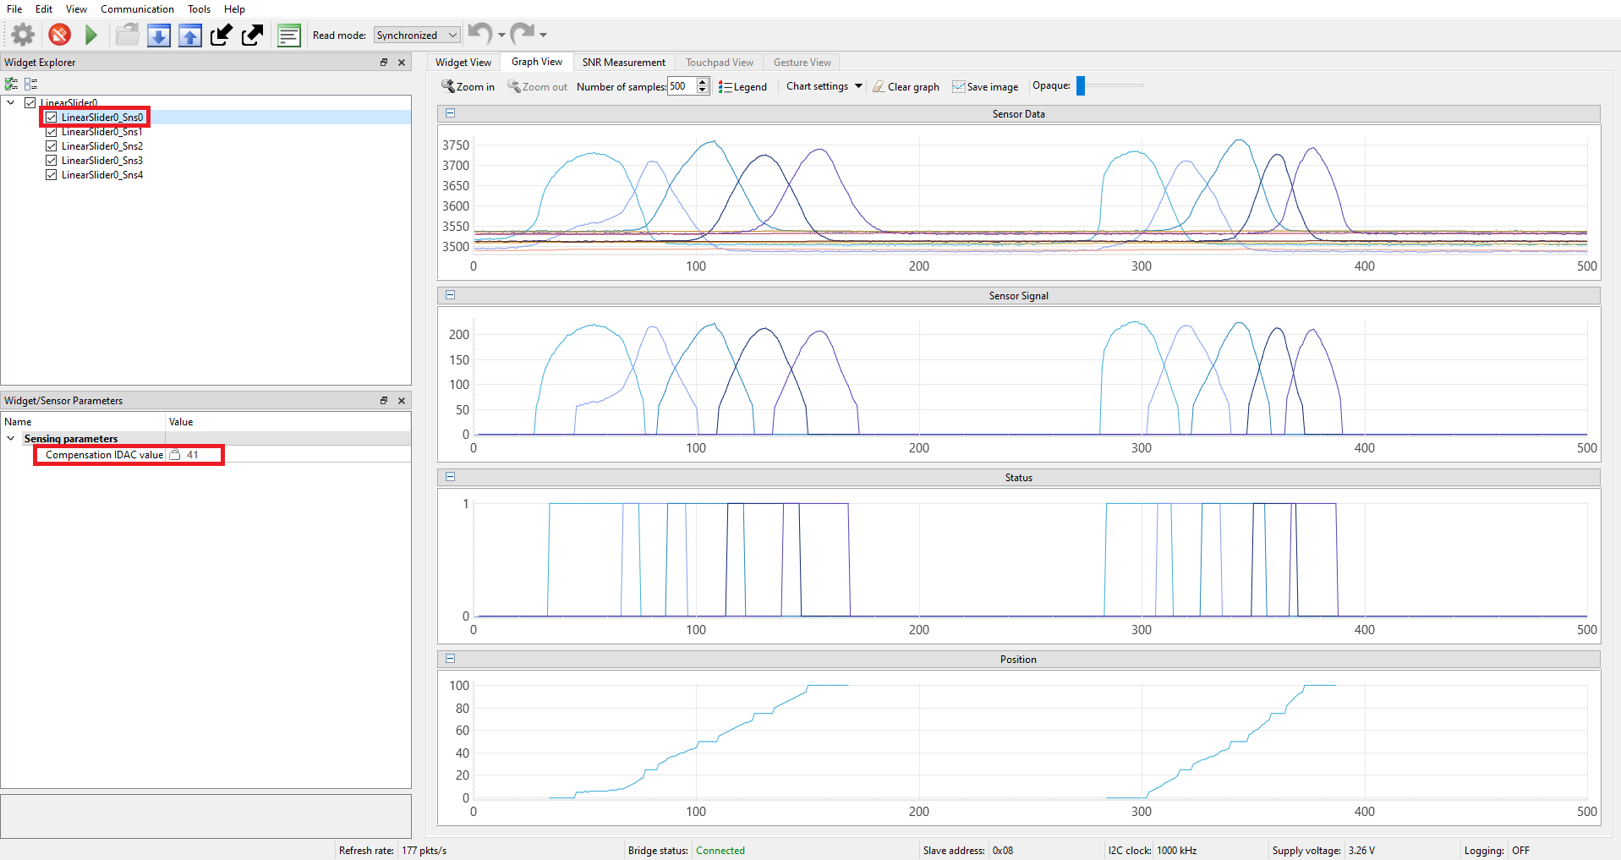Screen dimensions: 1621x860
Task: Close the Widget/Sensor Parameters panel
Action: 402,401
